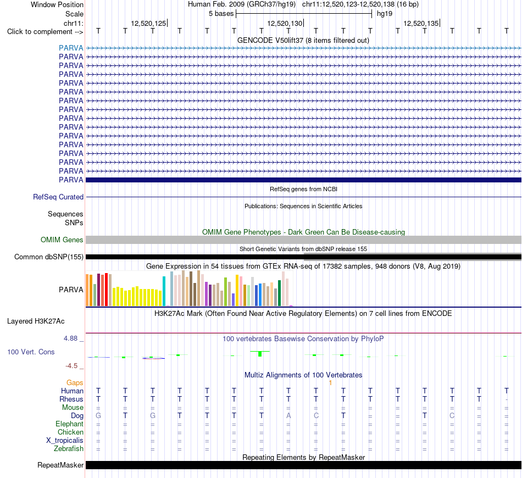
Task: Click the gray OMIM Genes item bar
Action: (x=303, y=240)
